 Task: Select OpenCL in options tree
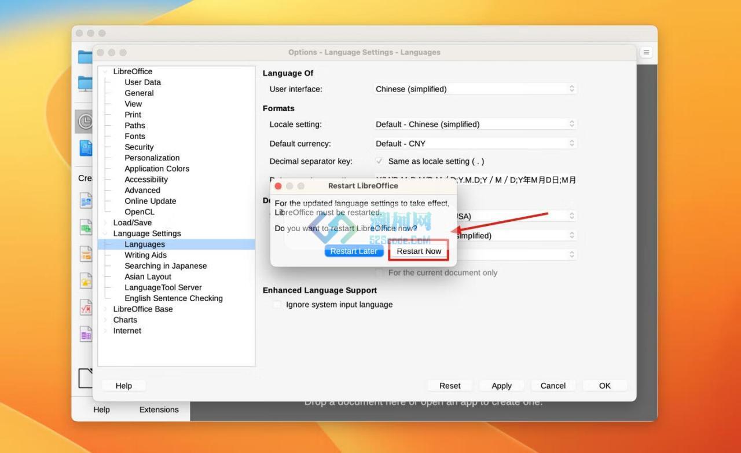tap(140, 212)
